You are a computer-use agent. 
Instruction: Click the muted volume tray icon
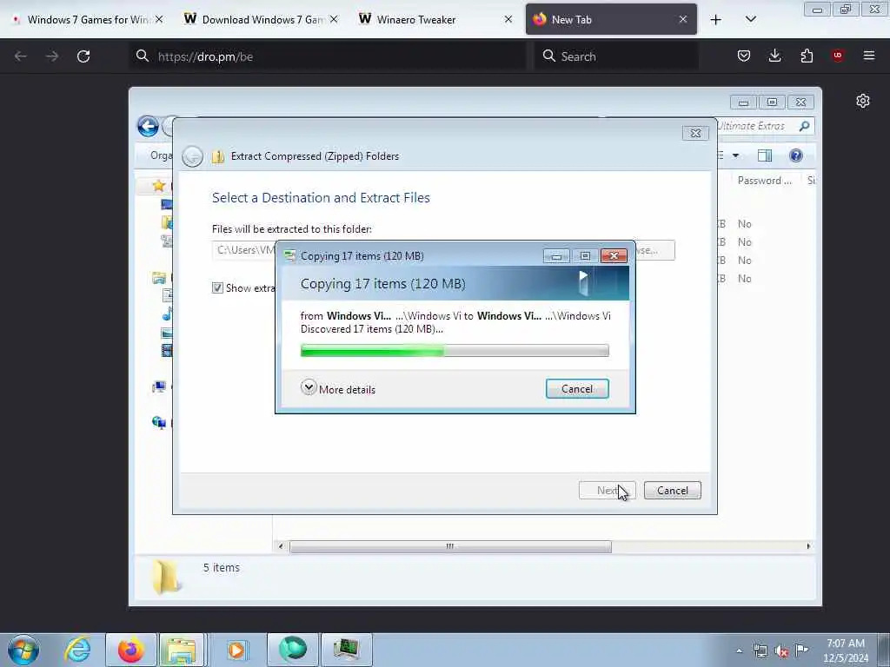click(781, 650)
